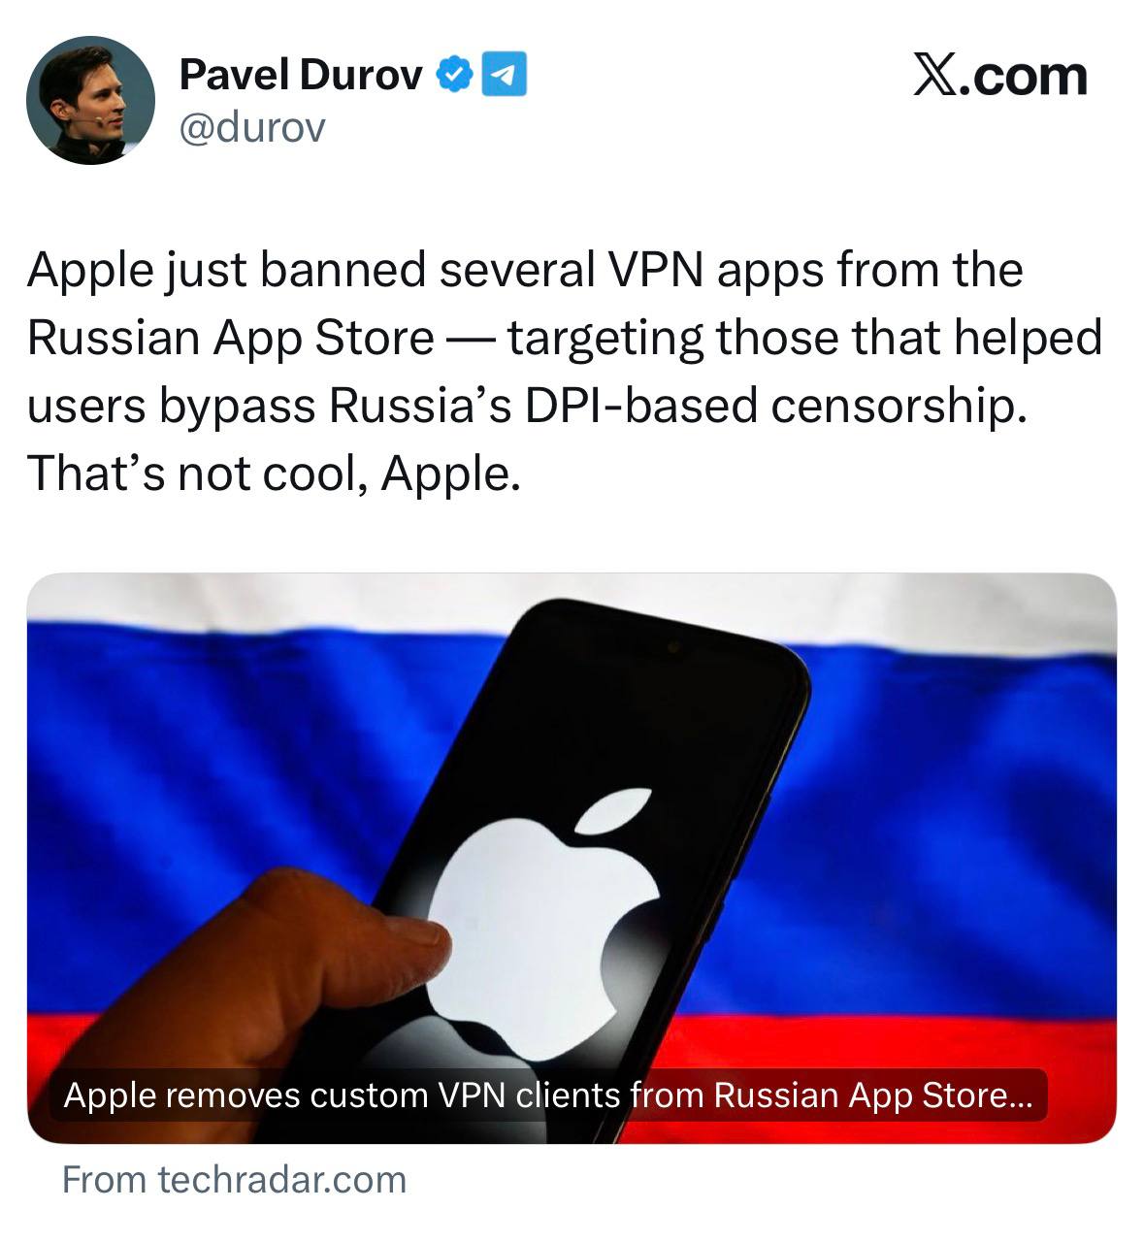Open the Pavel Durov display name

[x=302, y=75]
